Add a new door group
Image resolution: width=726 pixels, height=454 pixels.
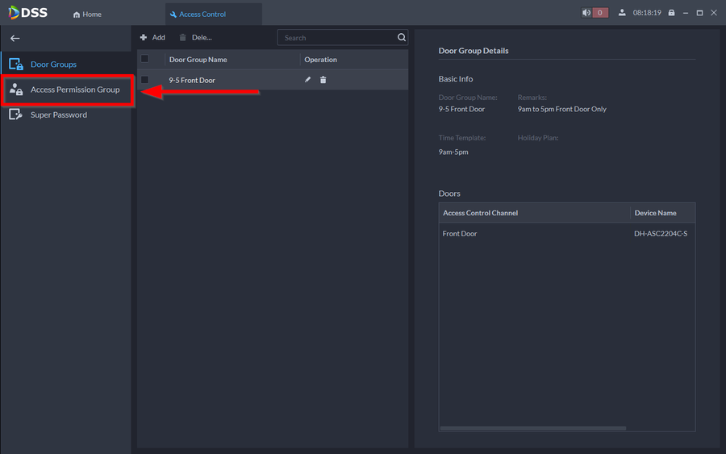152,38
